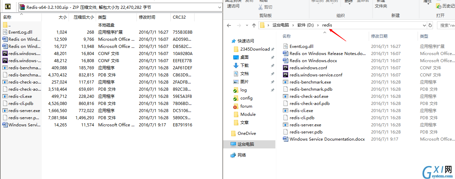Select redis-benchmark.exe icon in Explorer
Viewport: 455px width, 179px height.
(285, 82)
